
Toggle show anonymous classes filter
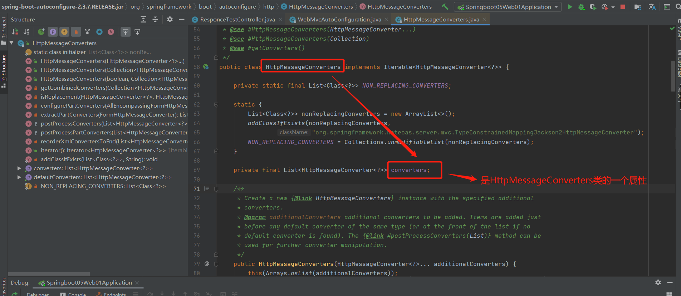coord(99,32)
